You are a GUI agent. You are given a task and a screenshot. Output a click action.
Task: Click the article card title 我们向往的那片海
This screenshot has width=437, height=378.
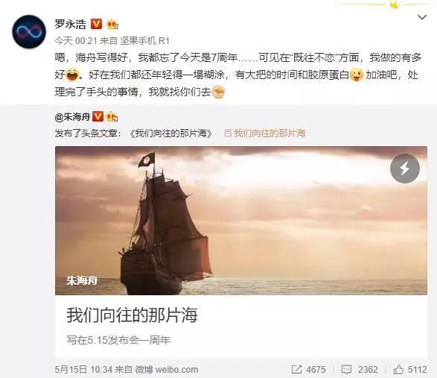132,315
